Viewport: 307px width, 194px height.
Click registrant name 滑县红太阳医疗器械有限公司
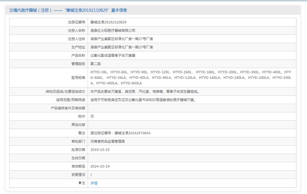113,30
